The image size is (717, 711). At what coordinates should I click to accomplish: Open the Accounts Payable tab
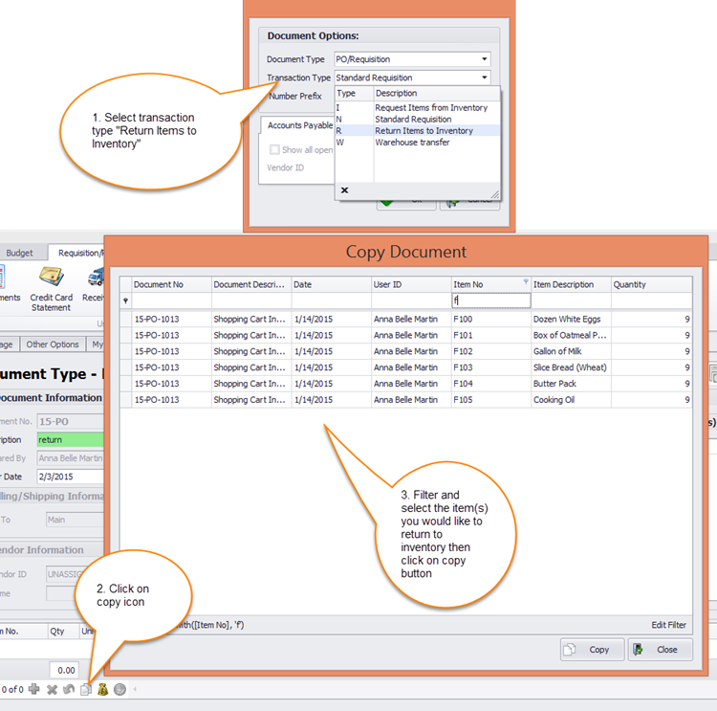[299, 125]
